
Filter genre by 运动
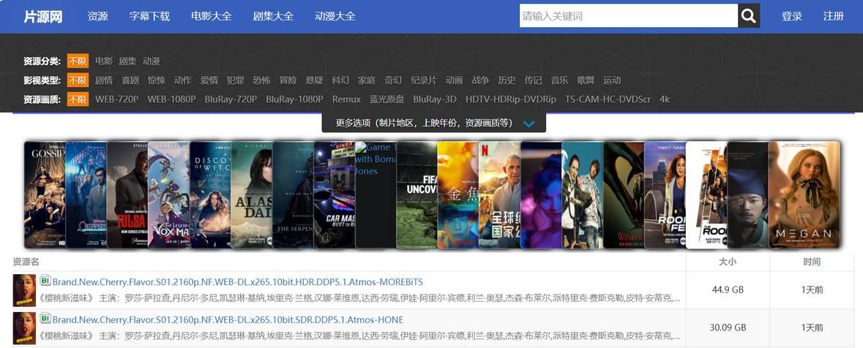pos(612,80)
